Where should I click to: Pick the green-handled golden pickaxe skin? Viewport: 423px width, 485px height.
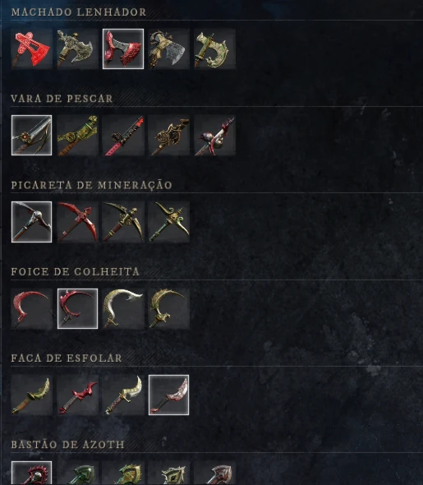click(168, 222)
